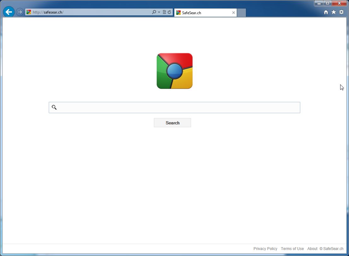Click the back navigation arrow
The width and height of the screenshot is (349, 256).
[9, 12]
